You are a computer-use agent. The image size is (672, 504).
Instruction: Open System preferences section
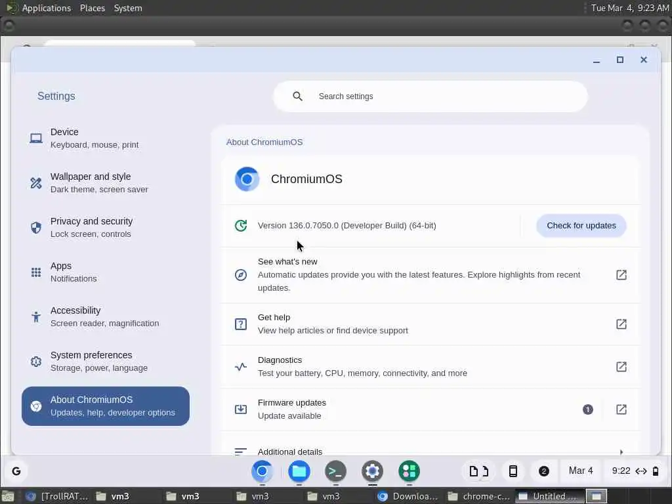tap(106, 362)
